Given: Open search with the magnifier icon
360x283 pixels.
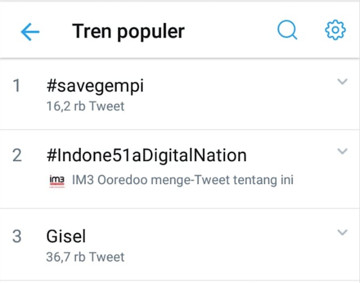Looking at the screenshot, I should tap(287, 30).
